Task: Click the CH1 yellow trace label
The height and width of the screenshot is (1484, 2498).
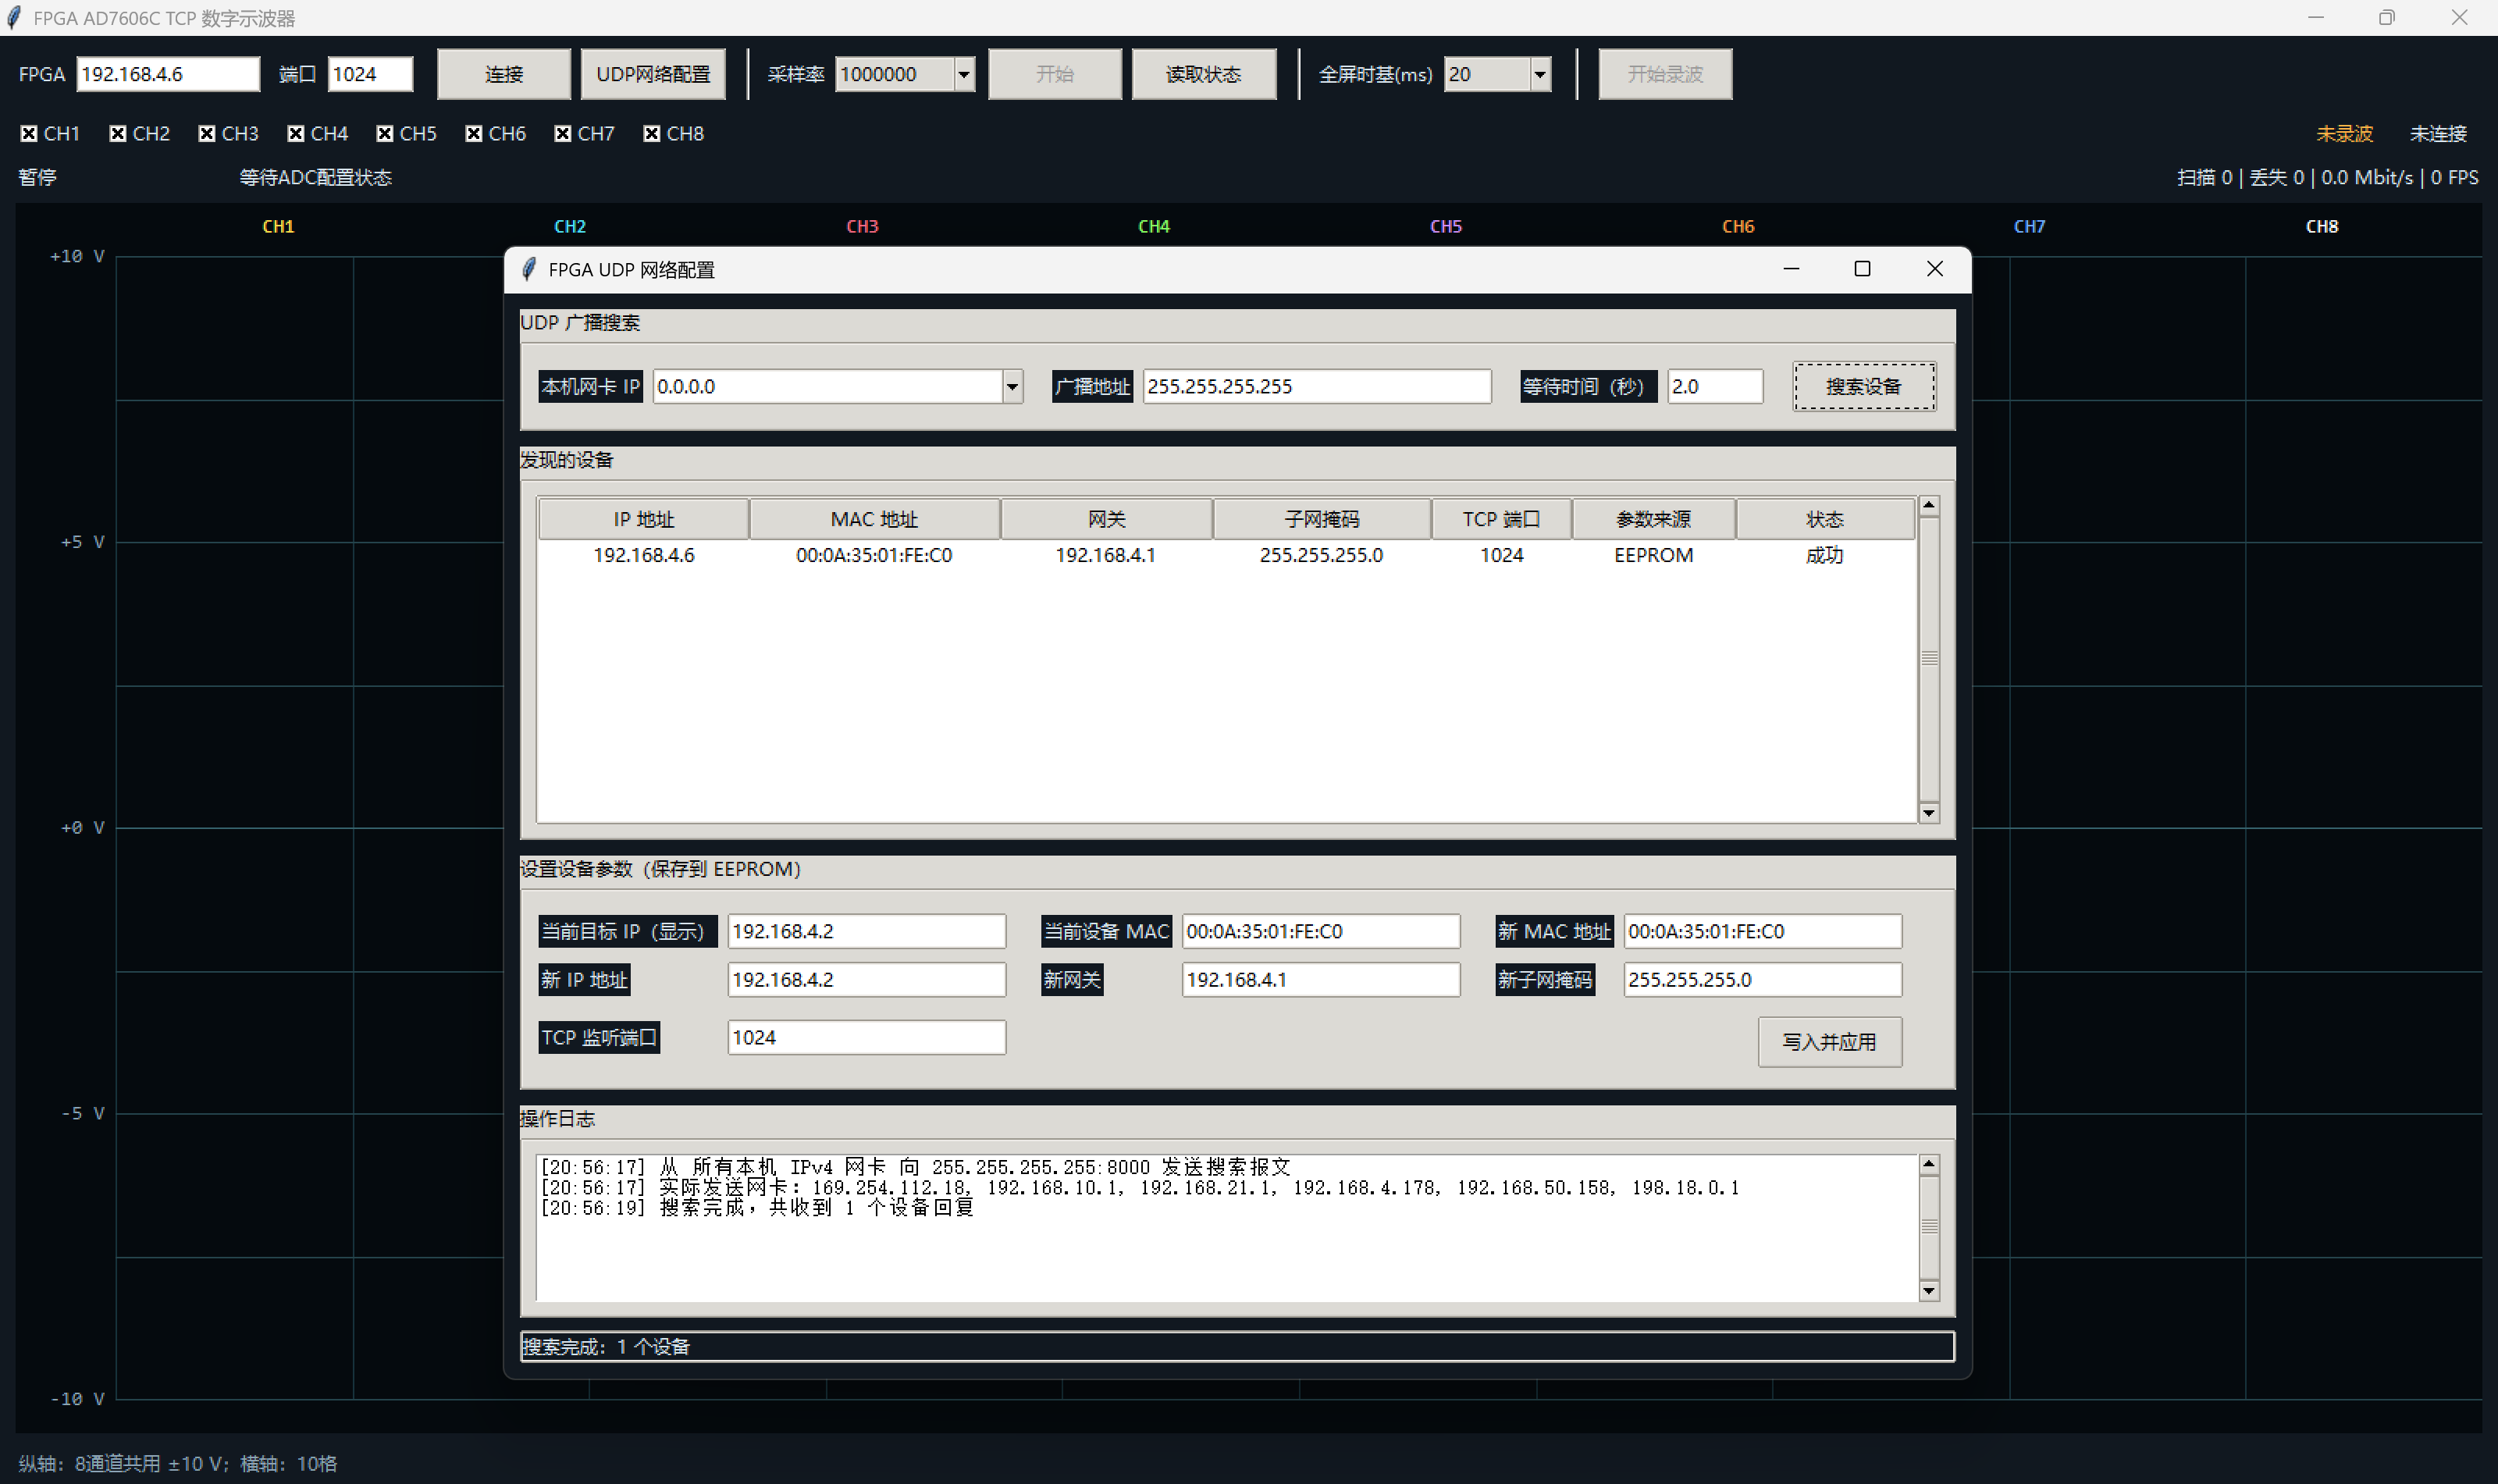Action: click(278, 226)
